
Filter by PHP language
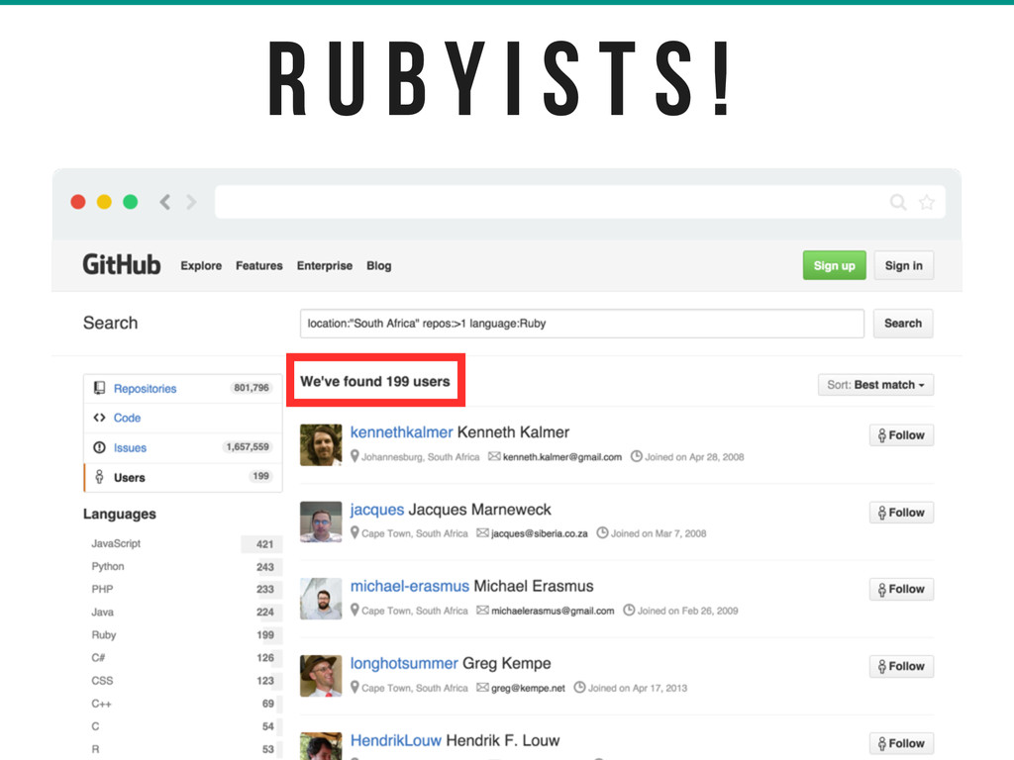pos(183,590)
